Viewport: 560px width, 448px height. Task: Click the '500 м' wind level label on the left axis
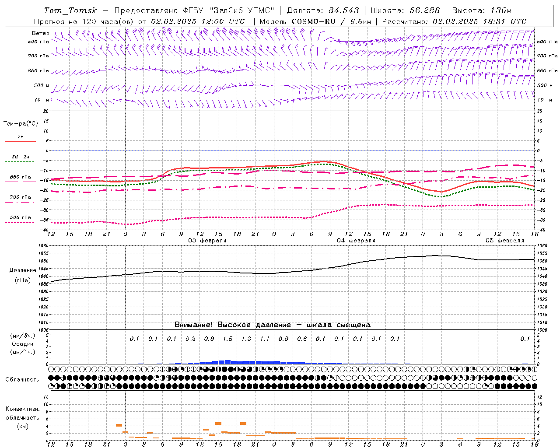point(42,85)
